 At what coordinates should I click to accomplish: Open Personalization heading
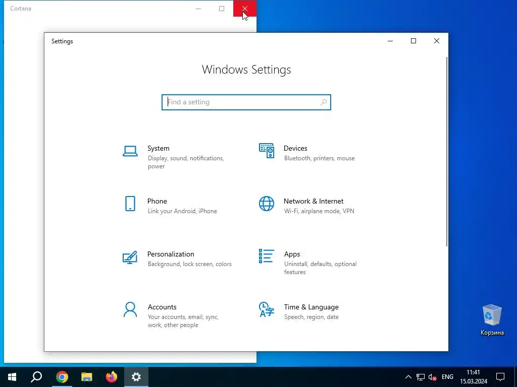[x=171, y=254]
